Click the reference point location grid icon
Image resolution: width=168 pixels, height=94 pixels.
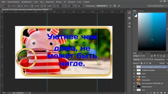click(x=6, y=6)
